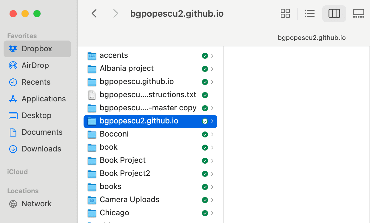The height and width of the screenshot is (223, 370).
Task: Open Documents from the sidebar
Action: coord(42,132)
